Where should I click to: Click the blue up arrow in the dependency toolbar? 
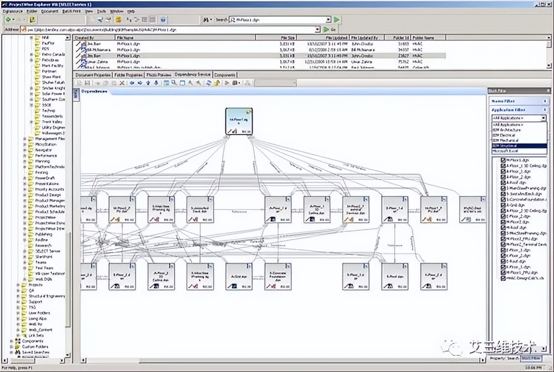click(x=148, y=83)
